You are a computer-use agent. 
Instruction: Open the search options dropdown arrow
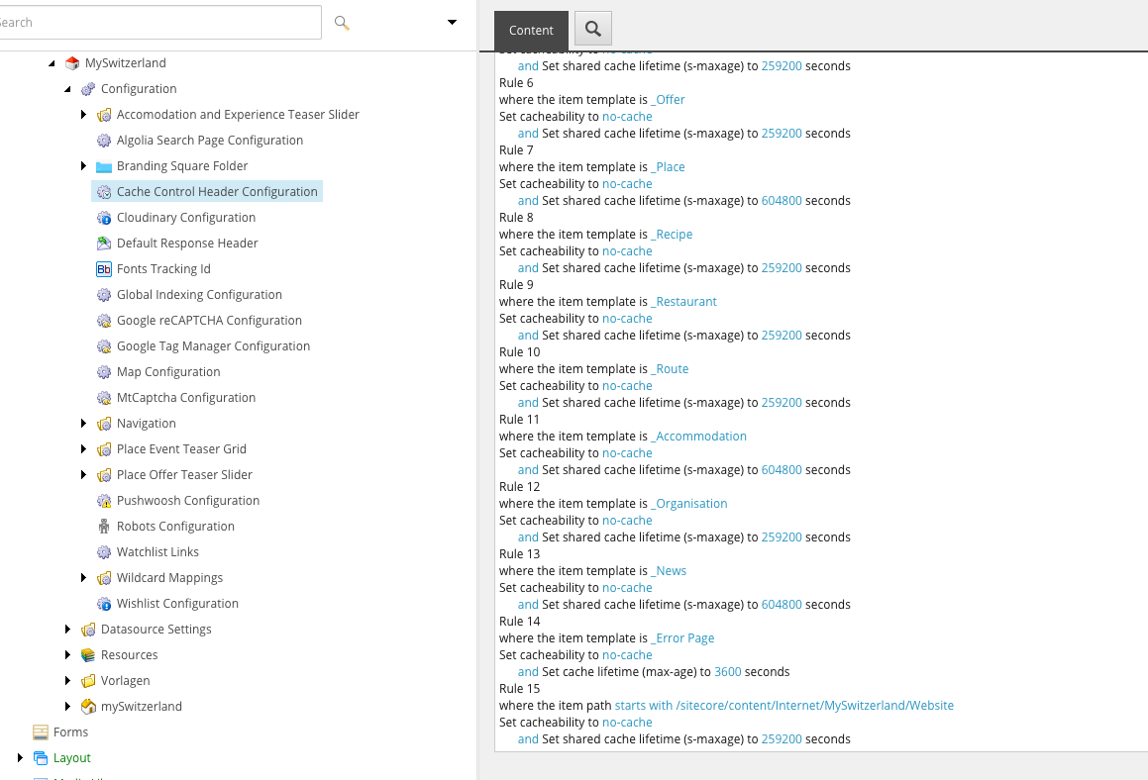(452, 22)
